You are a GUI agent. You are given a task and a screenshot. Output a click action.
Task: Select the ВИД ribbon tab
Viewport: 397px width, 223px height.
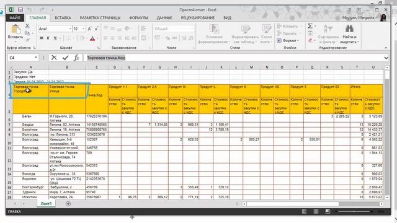coord(227,18)
